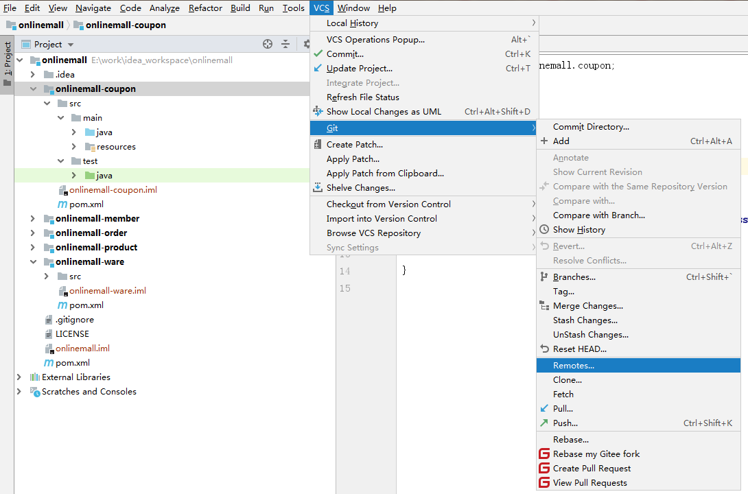Click the locate/scroll-from-source target icon
This screenshot has width=748, height=494.
click(268, 45)
